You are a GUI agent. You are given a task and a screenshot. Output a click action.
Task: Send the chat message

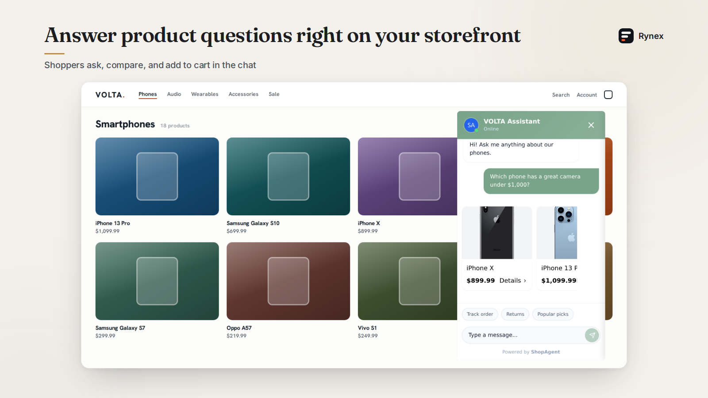(x=592, y=335)
